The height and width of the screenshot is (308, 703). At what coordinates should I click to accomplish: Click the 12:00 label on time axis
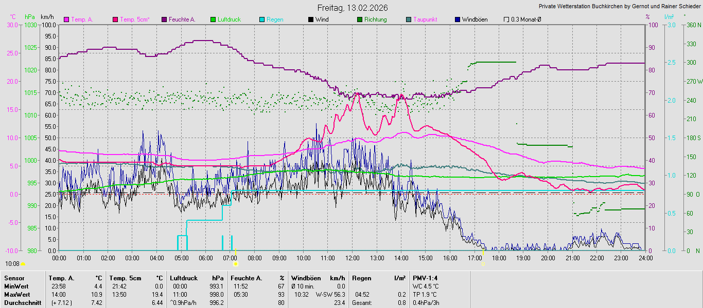[x=353, y=258]
